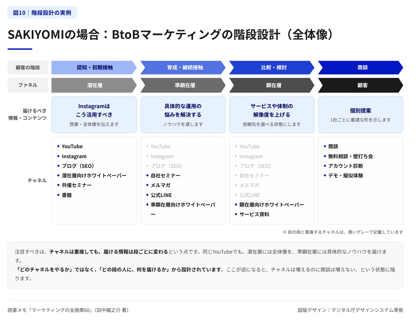Click the '図版デザイン：デジタル庁デザインシステム準拠' footer text
The width and height of the screenshot is (416, 322).
(350, 310)
